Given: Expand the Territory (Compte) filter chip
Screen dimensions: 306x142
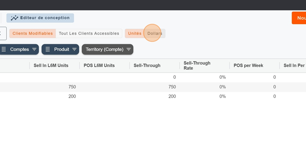Looking at the screenshot, I should point(104,49).
